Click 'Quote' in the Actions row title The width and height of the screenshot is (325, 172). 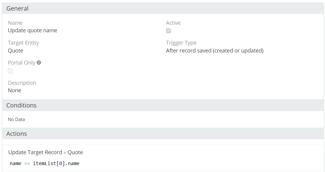pyautogui.click(x=75, y=152)
